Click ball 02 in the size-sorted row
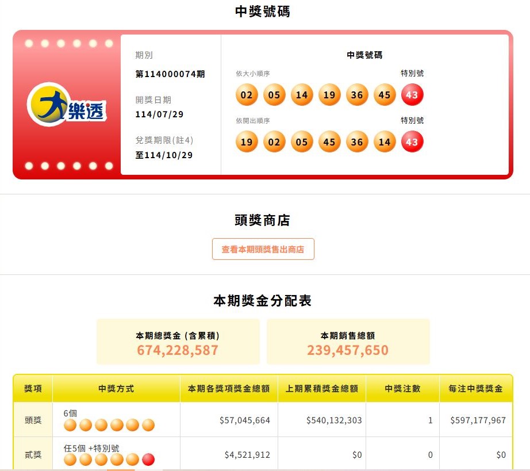 247,95
